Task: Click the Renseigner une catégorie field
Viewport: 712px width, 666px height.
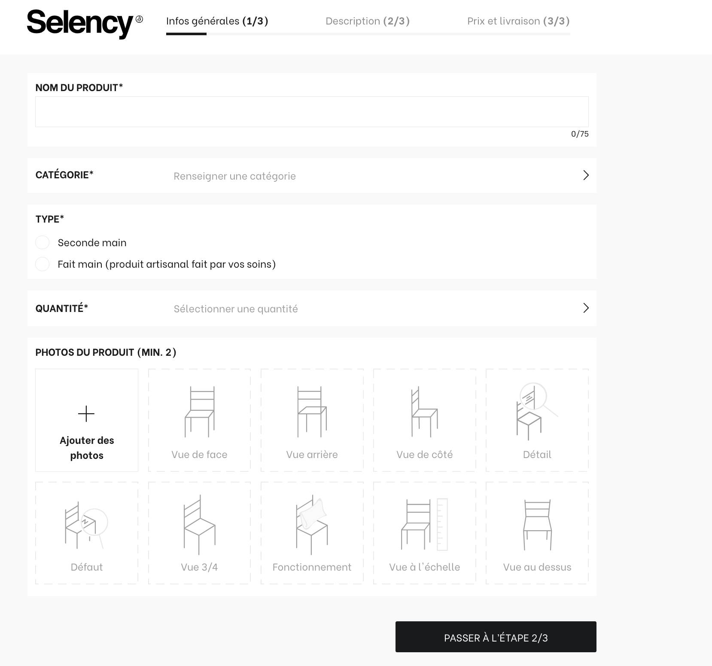Action: 234,176
